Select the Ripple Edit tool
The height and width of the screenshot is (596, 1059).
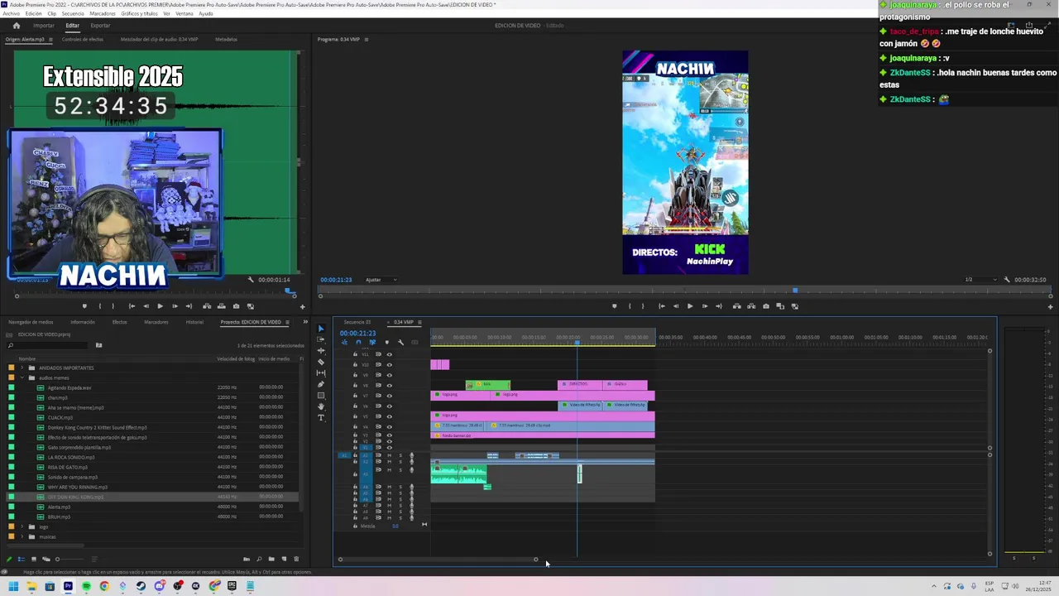(x=321, y=351)
